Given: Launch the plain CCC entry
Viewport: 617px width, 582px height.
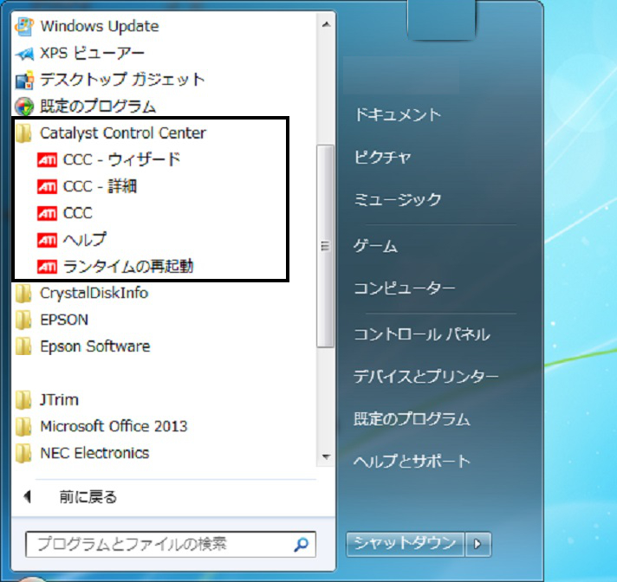Looking at the screenshot, I should pyautogui.click(x=77, y=214).
